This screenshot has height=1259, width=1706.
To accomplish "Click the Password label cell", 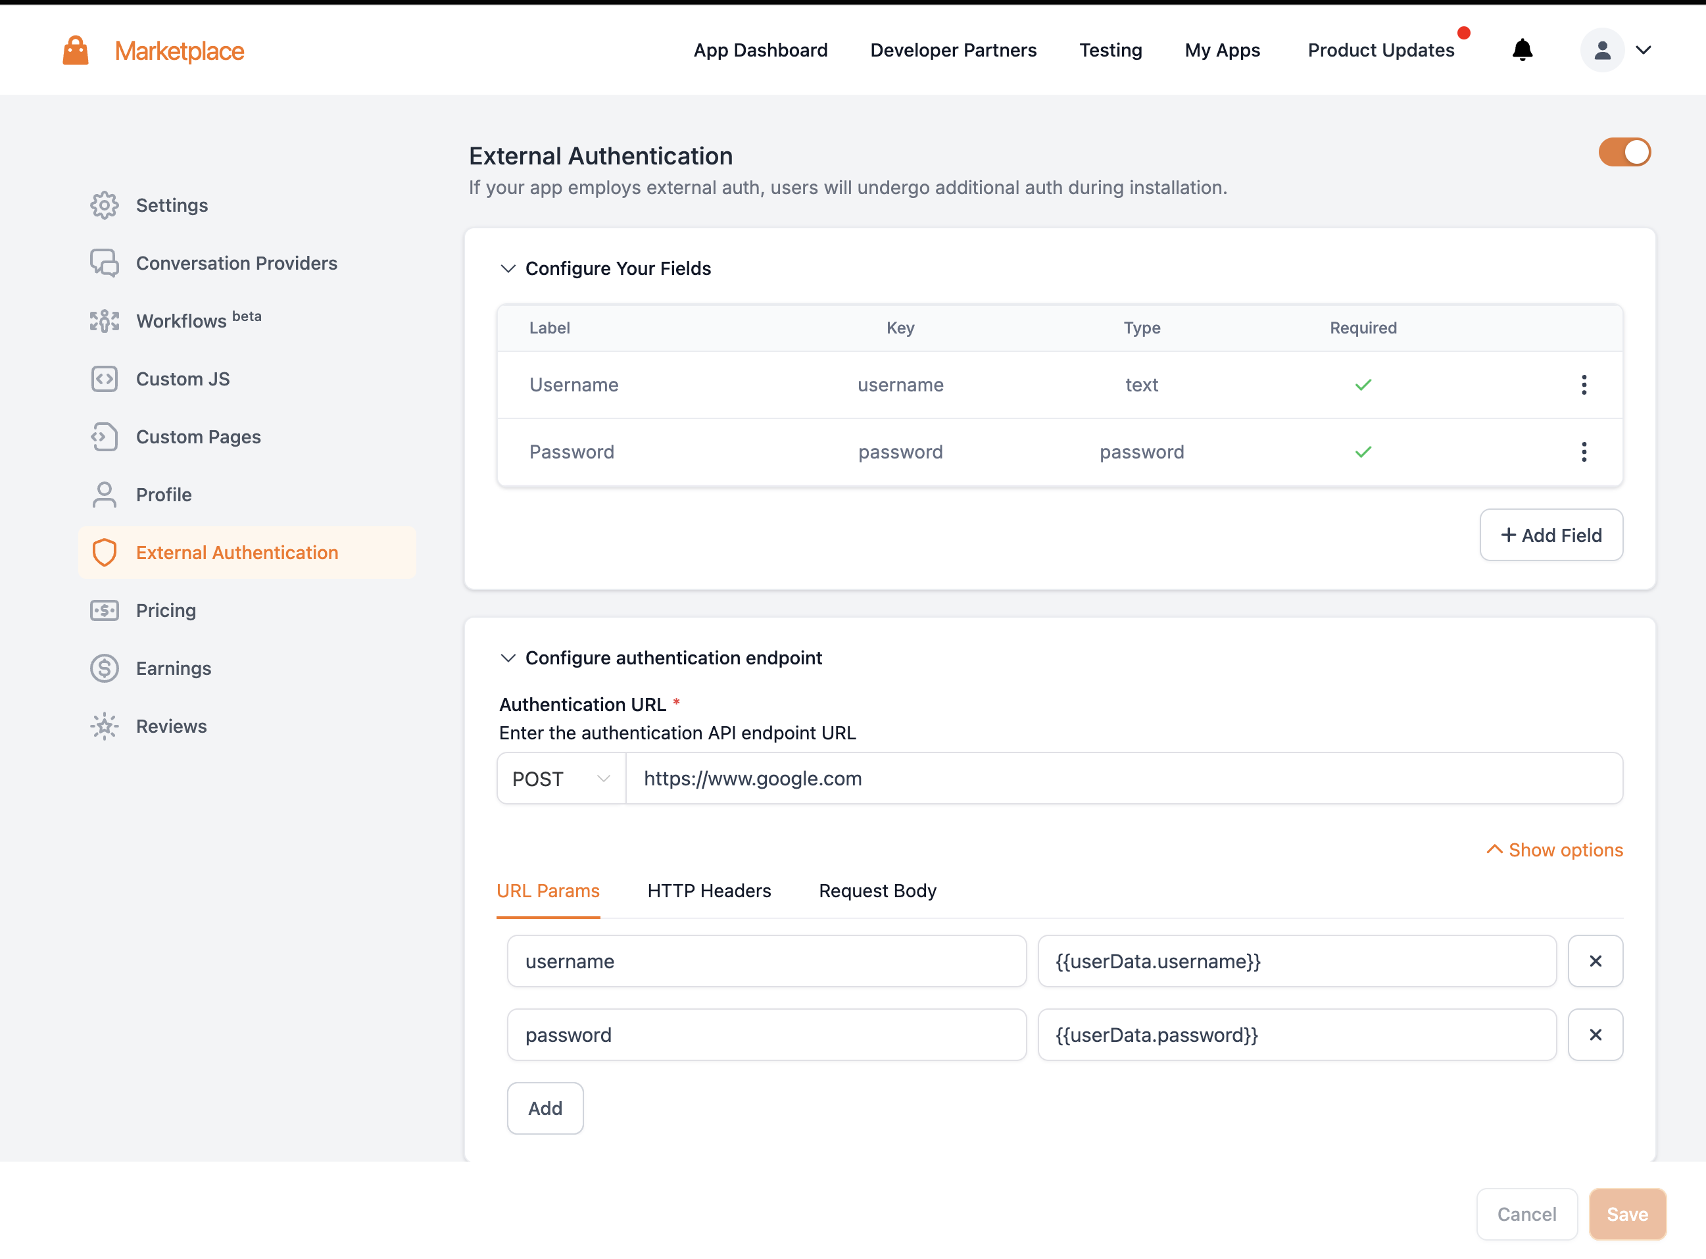I will 572,452.
